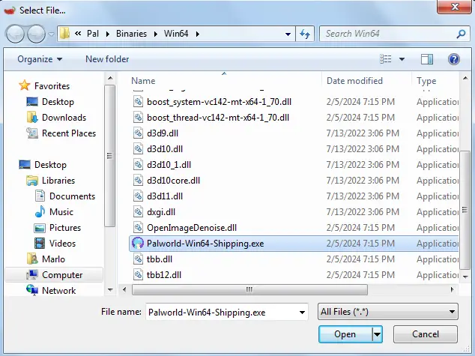Open the Videos library
This screenshot has width=475, height=356.
pos(55,244)
